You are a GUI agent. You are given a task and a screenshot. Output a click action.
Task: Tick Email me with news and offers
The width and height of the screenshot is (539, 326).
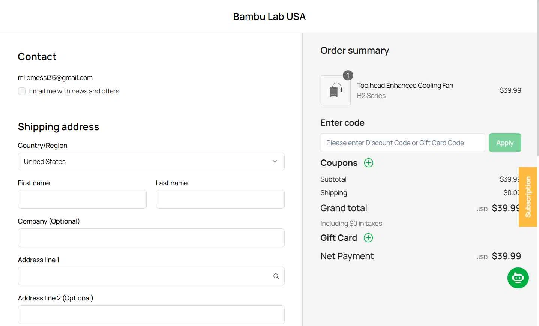pos(22,91)
